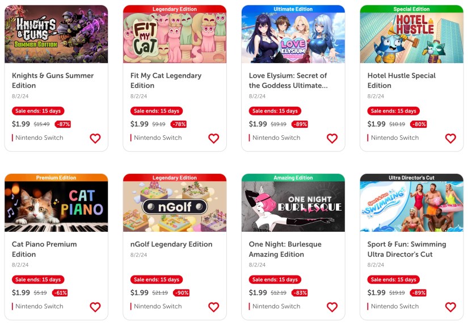
Task: Add Knights & Guns Summer Edition to wishlist
Action: point(95,139)
